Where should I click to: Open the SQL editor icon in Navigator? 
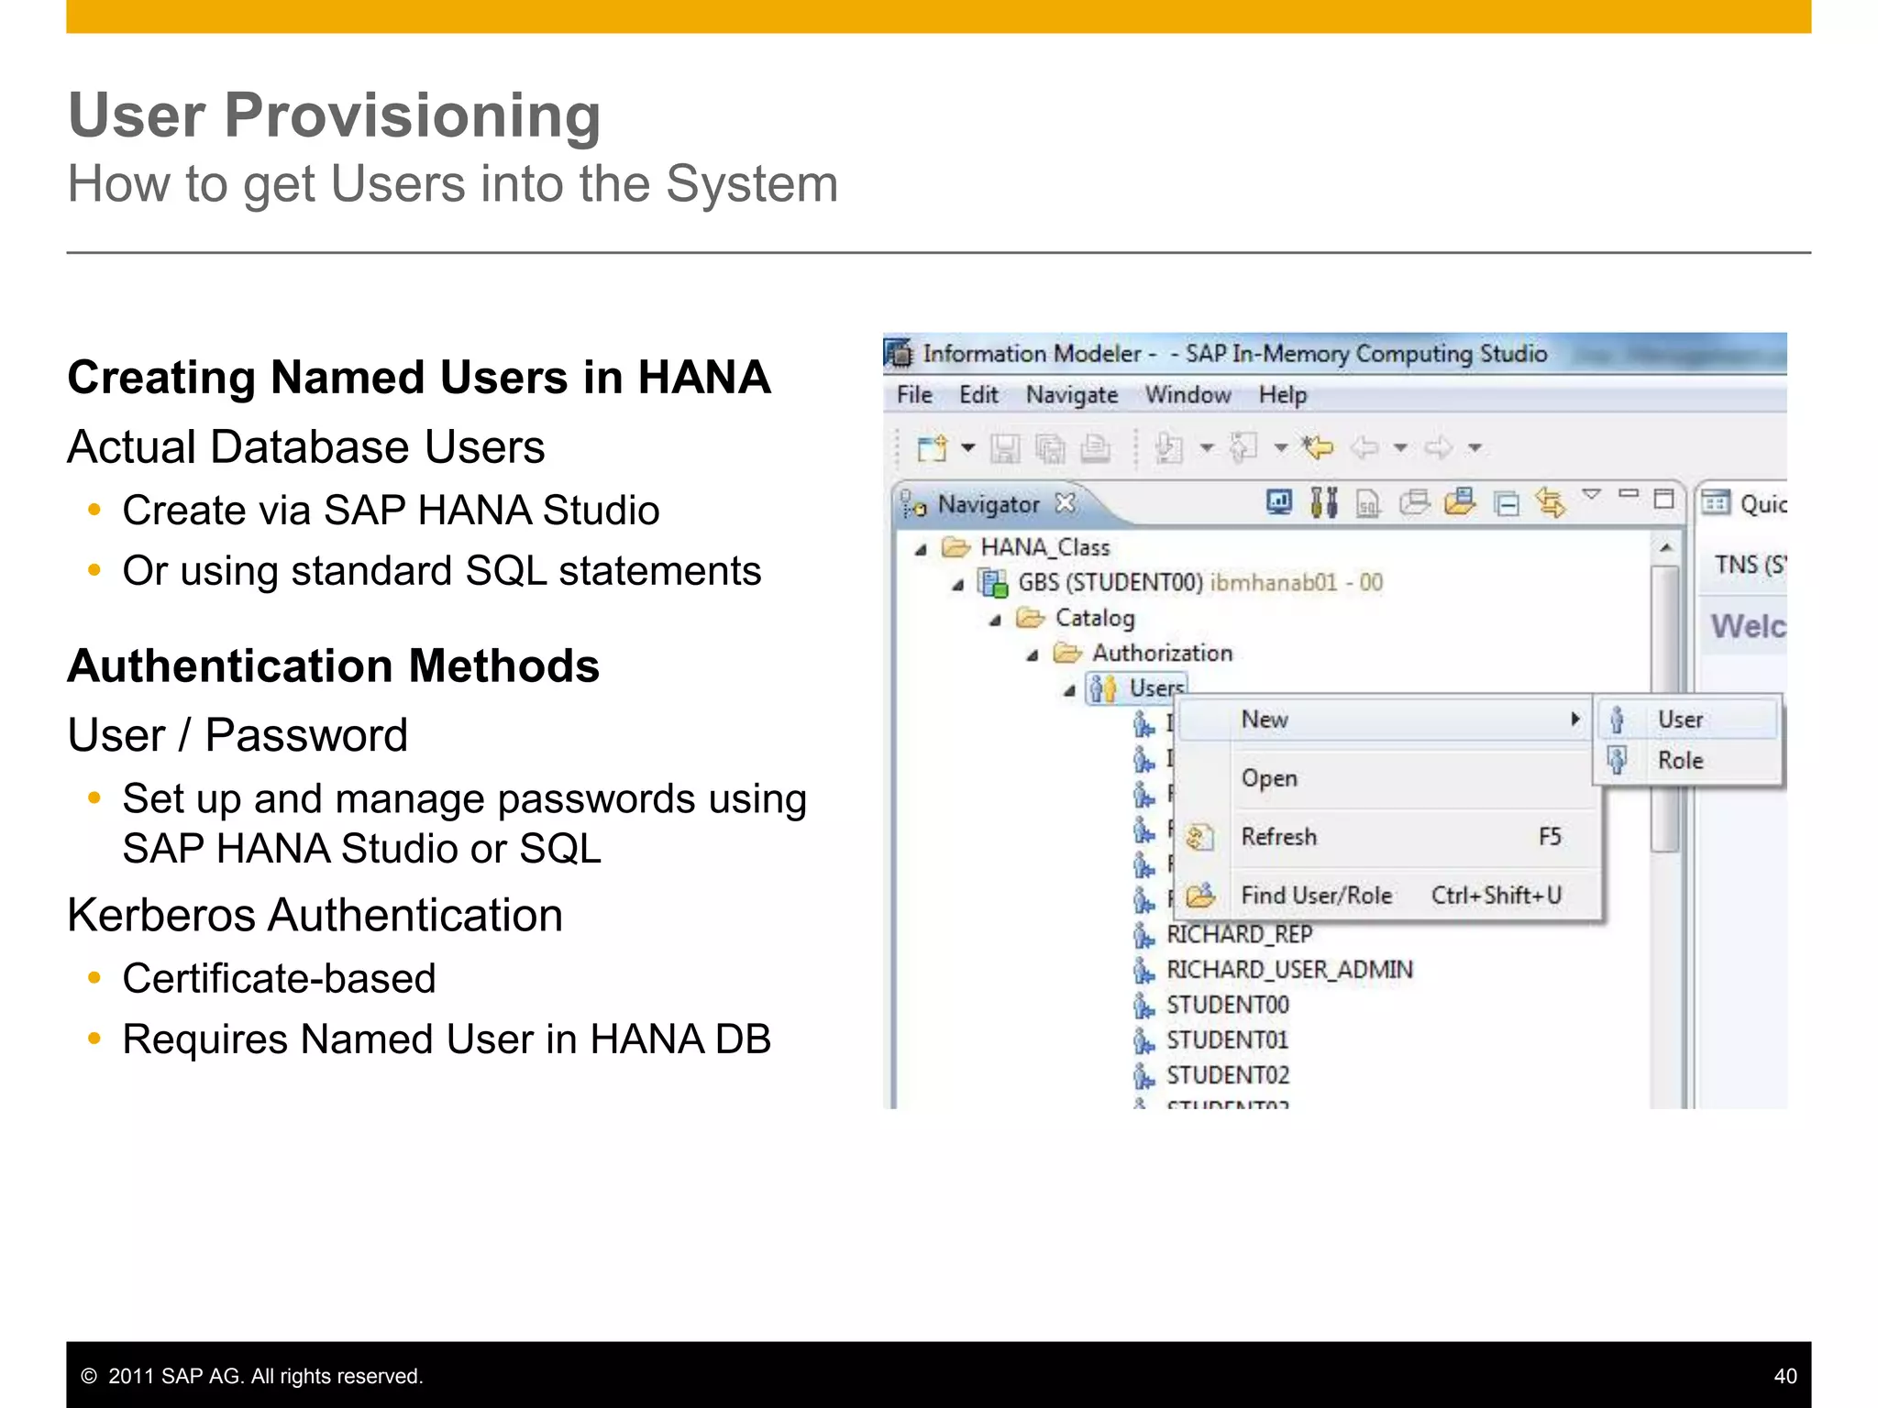(1368, 503)
